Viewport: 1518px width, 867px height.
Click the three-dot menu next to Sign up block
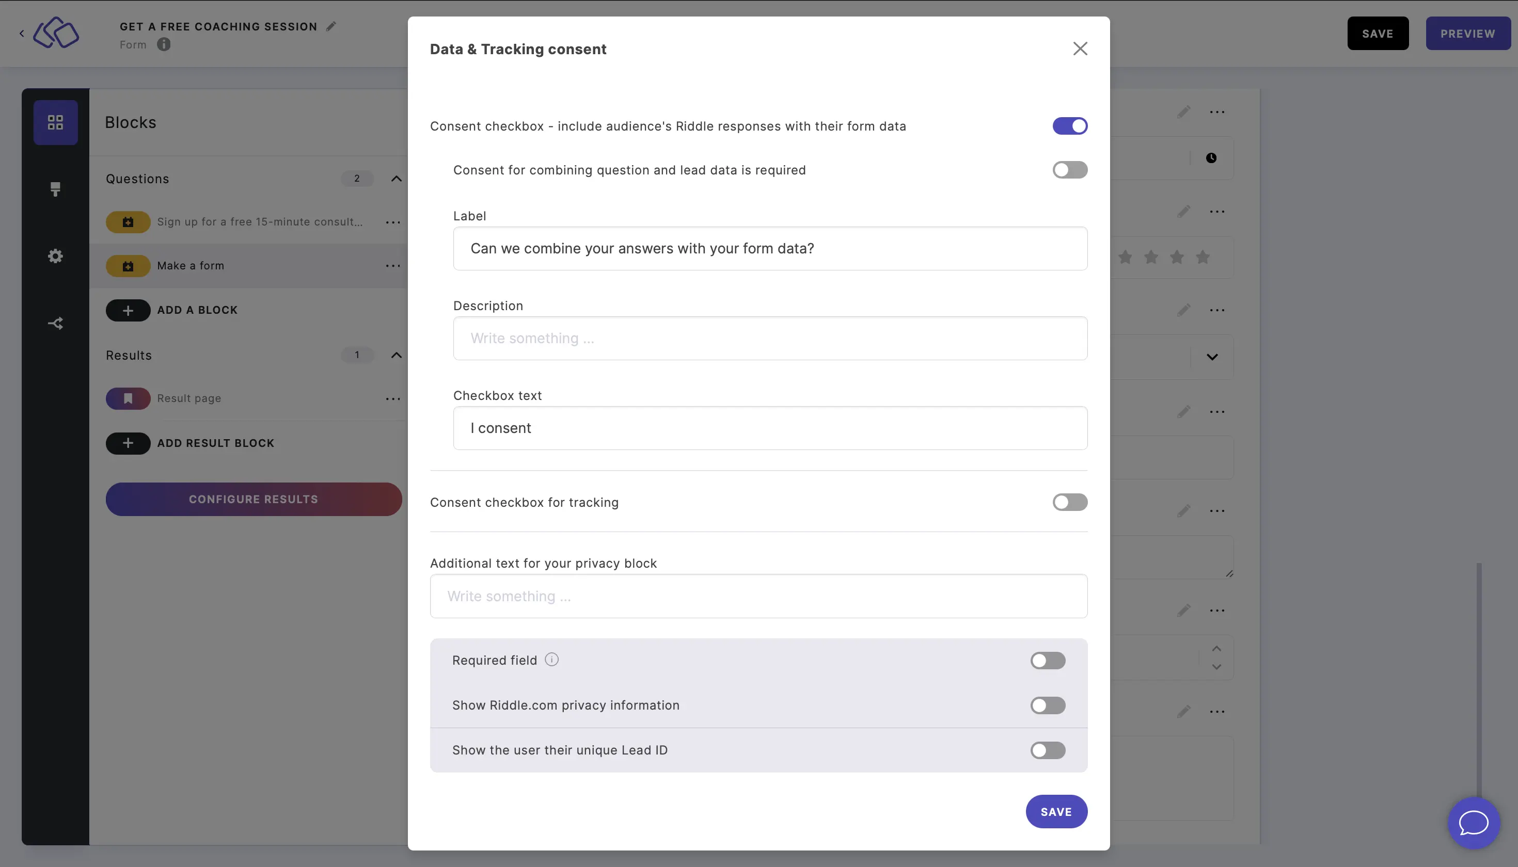coord(393,221)
